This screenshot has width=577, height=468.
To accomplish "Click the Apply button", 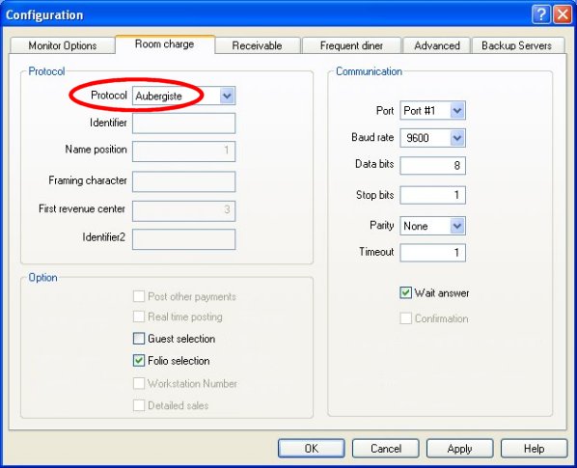I will click(459, 448).
